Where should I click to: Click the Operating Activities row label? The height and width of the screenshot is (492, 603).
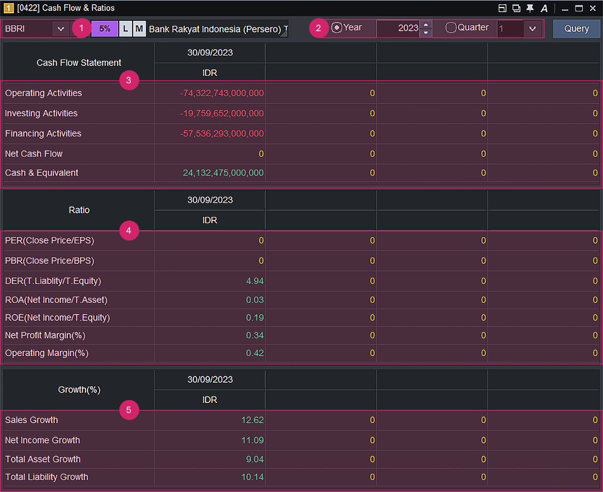[x=43, y=93]
